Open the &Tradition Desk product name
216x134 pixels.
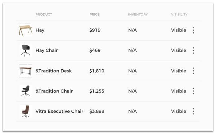[x=54, y=71]
